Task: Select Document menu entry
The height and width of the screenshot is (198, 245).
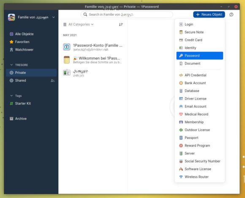Action: point(200,63)
